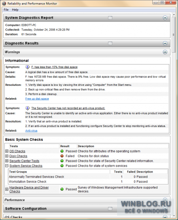Close the Reliability and Performance Monitor window

pos(171,2)
